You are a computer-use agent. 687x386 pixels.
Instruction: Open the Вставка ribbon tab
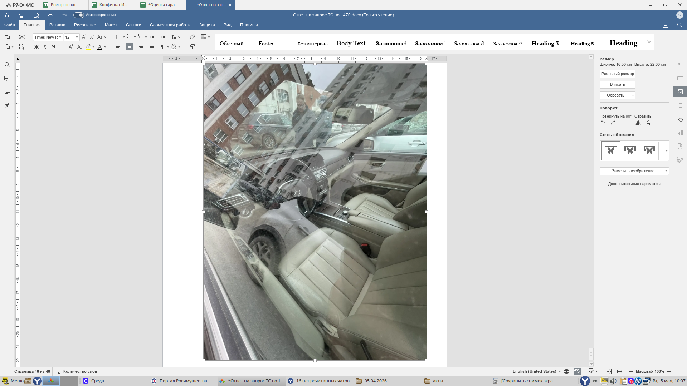[x=57, y=25]
